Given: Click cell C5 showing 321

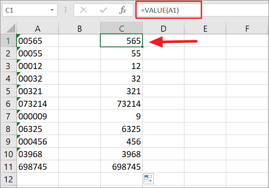Looking at the screenshot, I should [122, 91].
